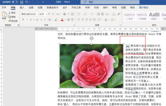Click the distributed alignment icon

[94, 20]
